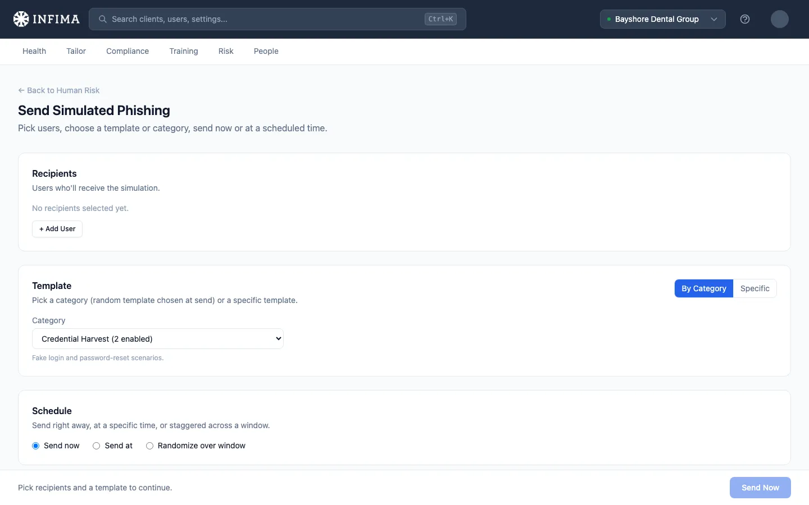Open the user avatar menu
Viewport: 809px width, 505px height.
(780, 19)
